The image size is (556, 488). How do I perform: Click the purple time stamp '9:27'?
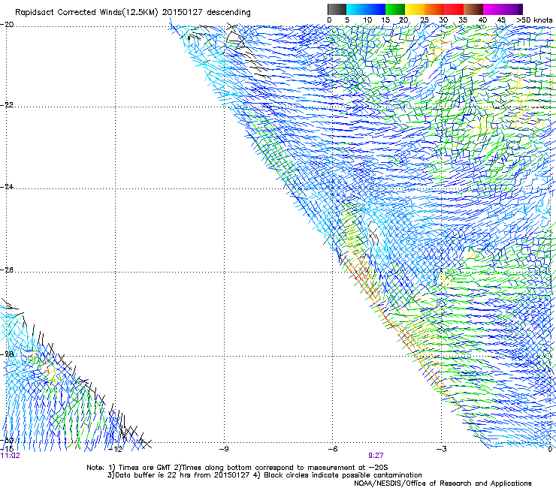pos(376,456)
